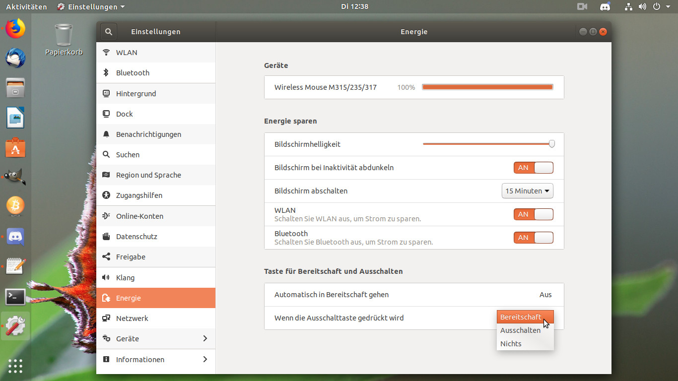Screen dimensions: 678x381
Task: Go to Zugangshilfen settings
Action: pos(156,195)
